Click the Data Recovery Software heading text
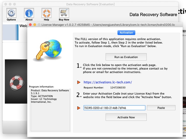 (x=153, y=15)
